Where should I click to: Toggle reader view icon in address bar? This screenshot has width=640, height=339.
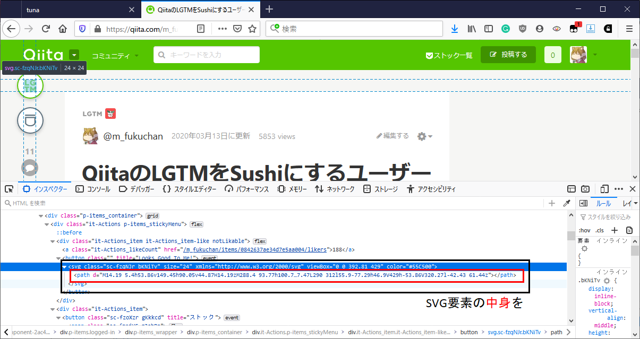(201, 29)
